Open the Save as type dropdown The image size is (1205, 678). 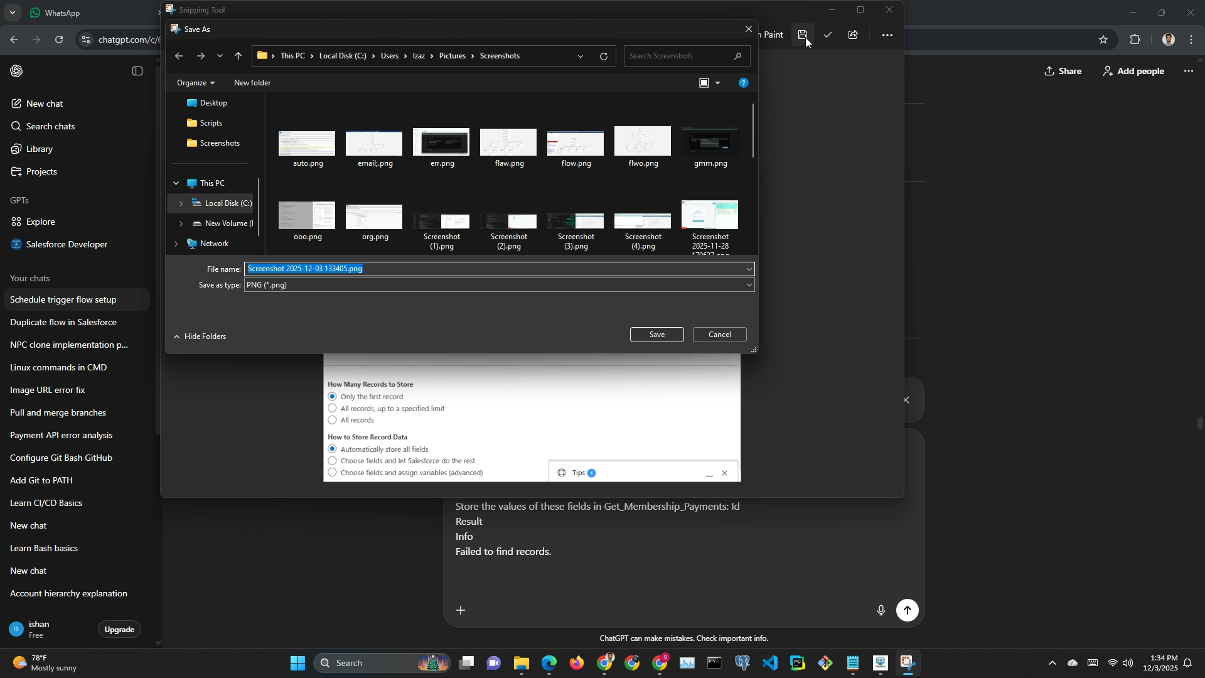(499, 285)
